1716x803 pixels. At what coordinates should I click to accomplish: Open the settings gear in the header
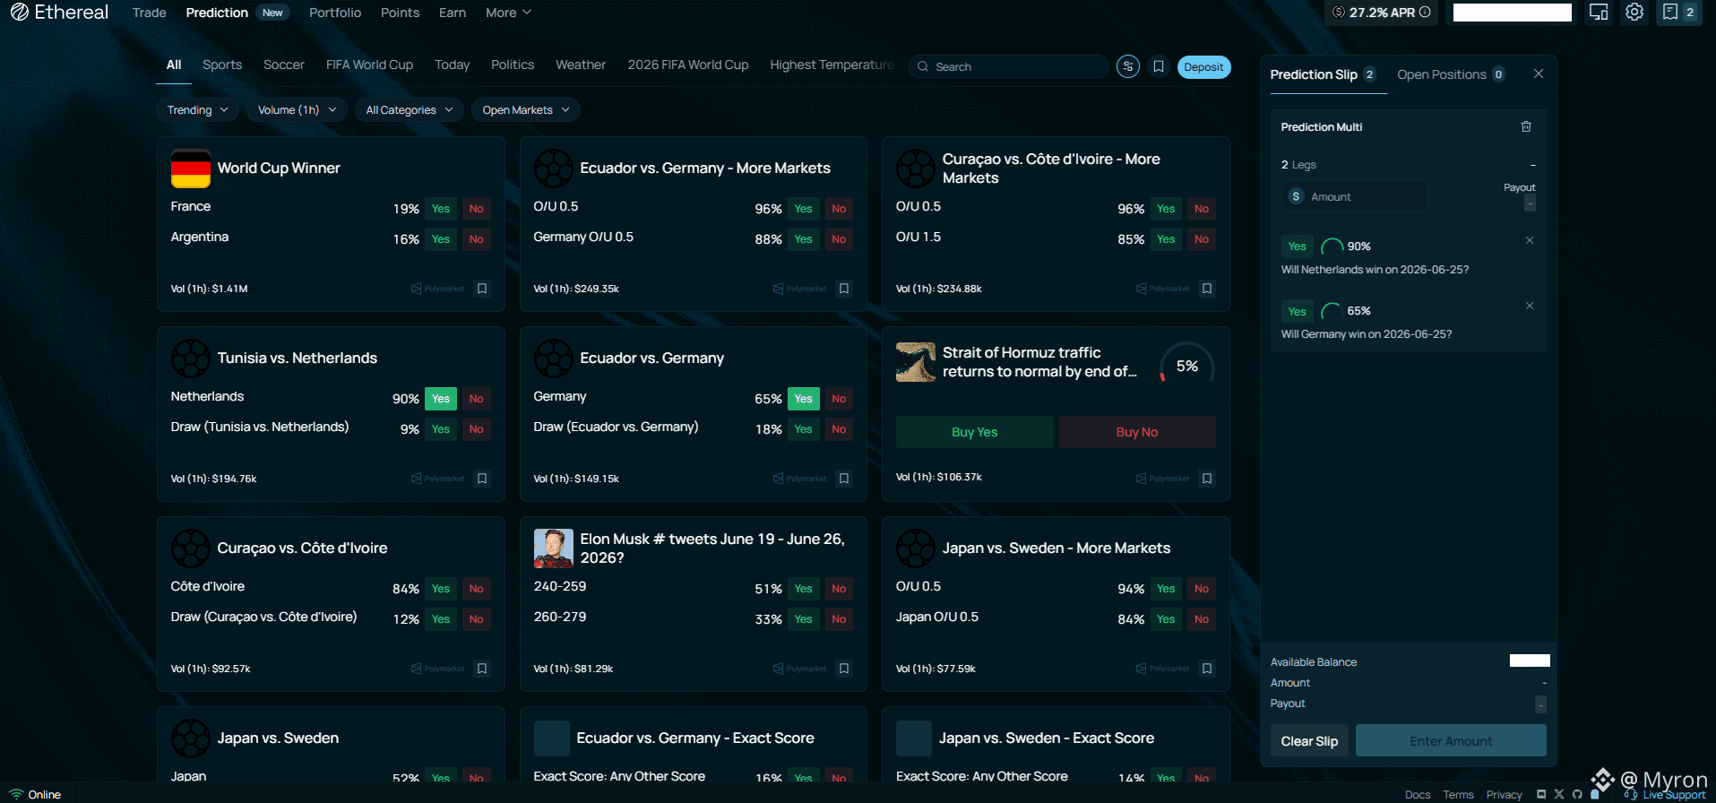pos(1634,13)
